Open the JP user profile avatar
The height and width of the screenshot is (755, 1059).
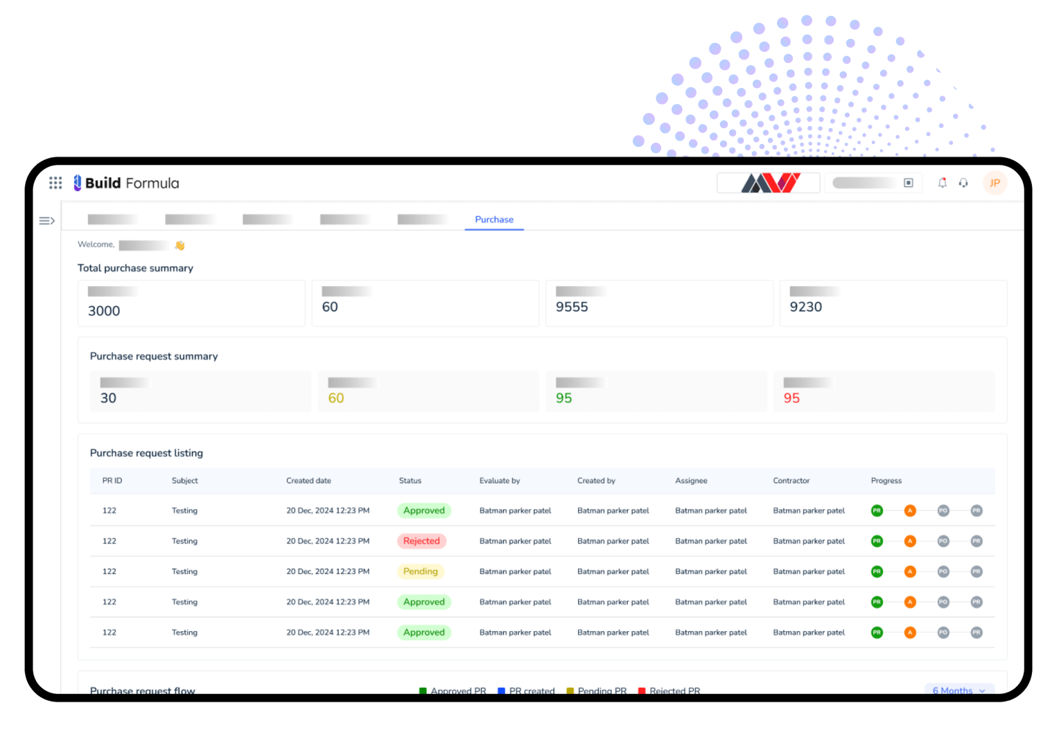click(x=995, y=183)
